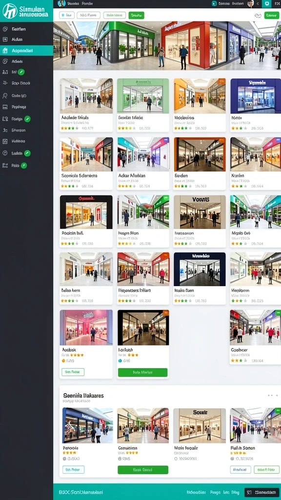Open the three-dot menu in the lower section header

tap(270, 396)
